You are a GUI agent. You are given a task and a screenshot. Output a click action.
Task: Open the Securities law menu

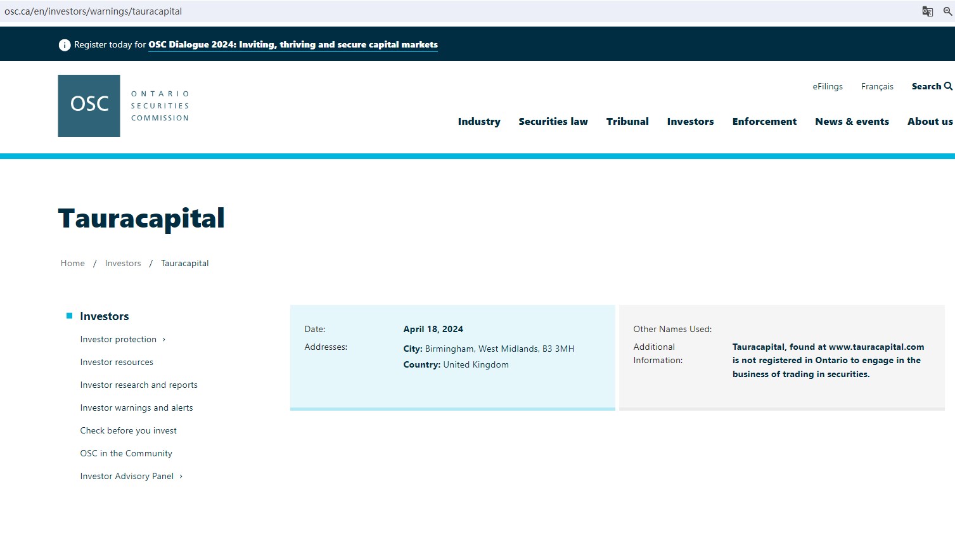553,122
